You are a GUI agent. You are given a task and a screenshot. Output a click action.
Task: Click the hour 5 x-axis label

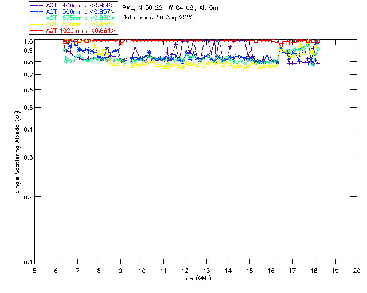(x=34, y=271)
